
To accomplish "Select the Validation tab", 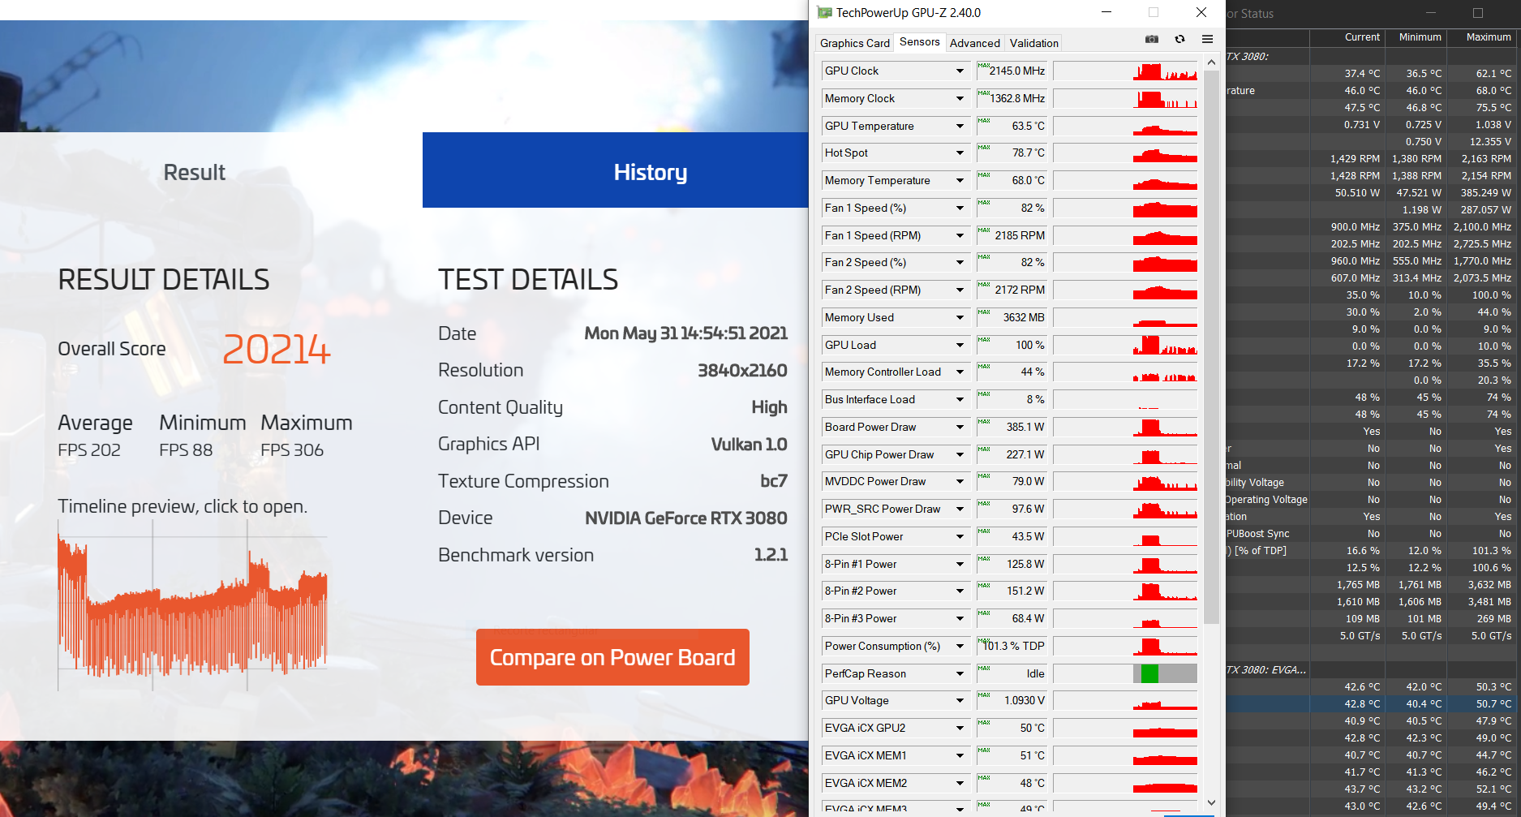I will pos(1033,43).
